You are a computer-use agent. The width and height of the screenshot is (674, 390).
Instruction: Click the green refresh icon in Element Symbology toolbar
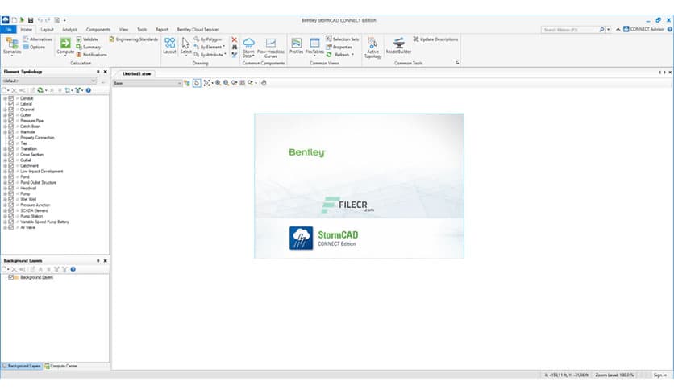(40, 90)
